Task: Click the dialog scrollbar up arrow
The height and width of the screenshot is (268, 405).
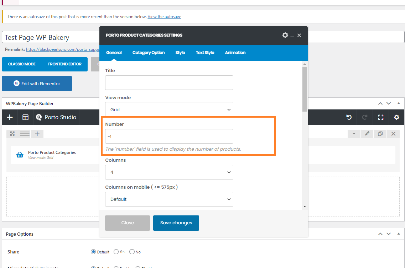Action: pyautogui.click(x=305, y=64)
